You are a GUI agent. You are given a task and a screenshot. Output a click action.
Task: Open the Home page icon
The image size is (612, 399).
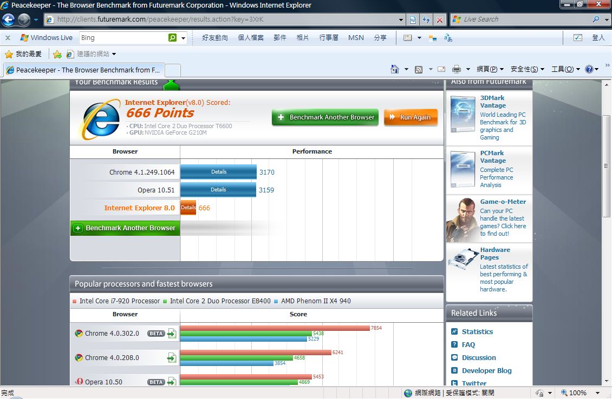pyautogui.click(x=395, y=69)
